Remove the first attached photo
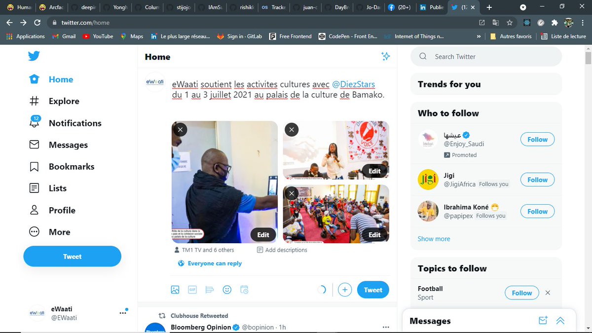 click(180, 130)
